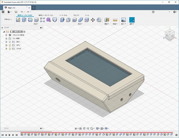The image size is (179, 138).
Task: Click the right face of the ViewCube
Action: pyautogui.click(x=172, y=36)
